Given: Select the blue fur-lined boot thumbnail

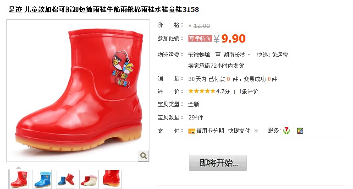Looking at the screenshot, I should (x=42, y=179).
